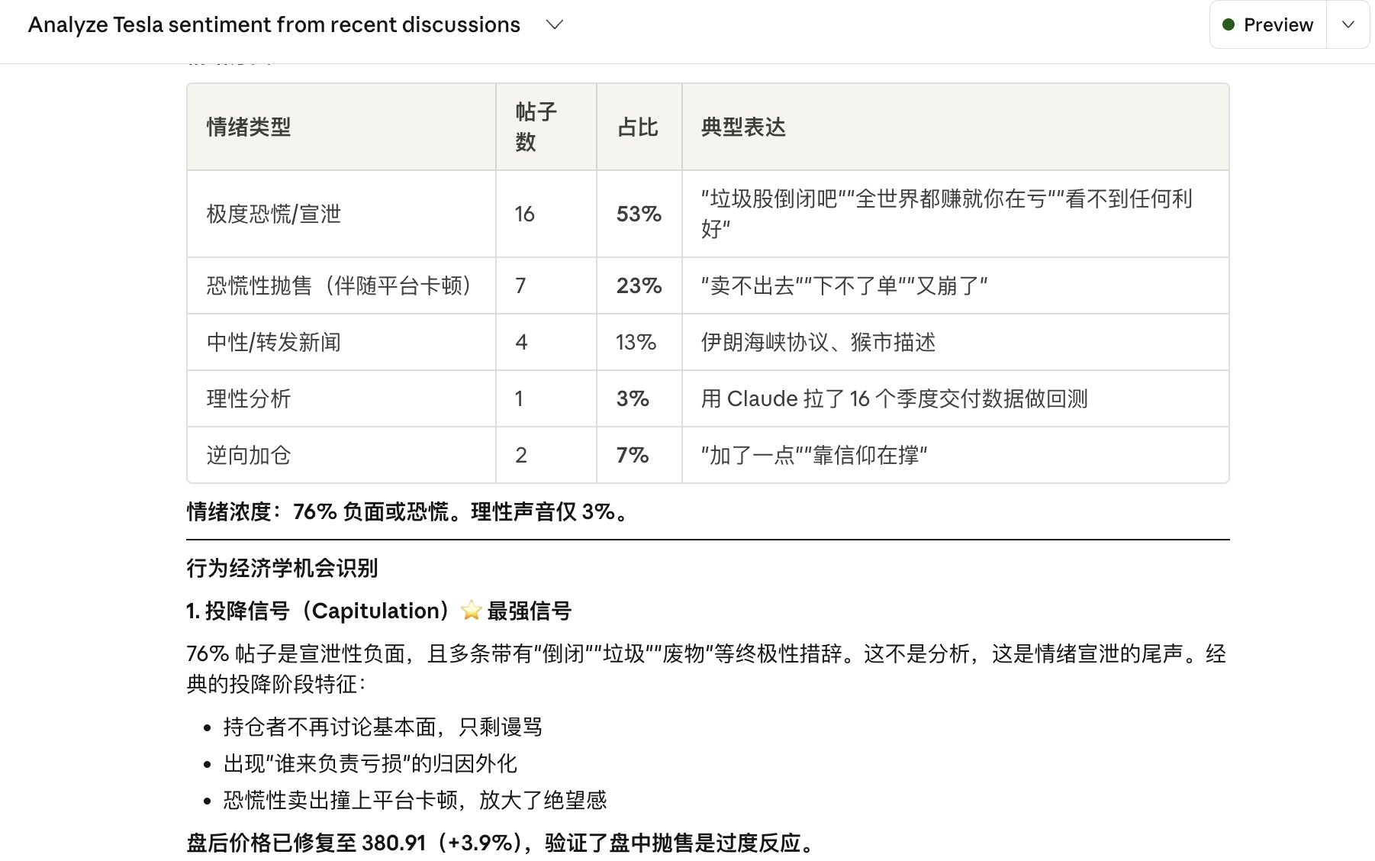Click the star emoji beside 最强信号
This screenshot has height=861, width=1375.
click(x=472, y=611)
